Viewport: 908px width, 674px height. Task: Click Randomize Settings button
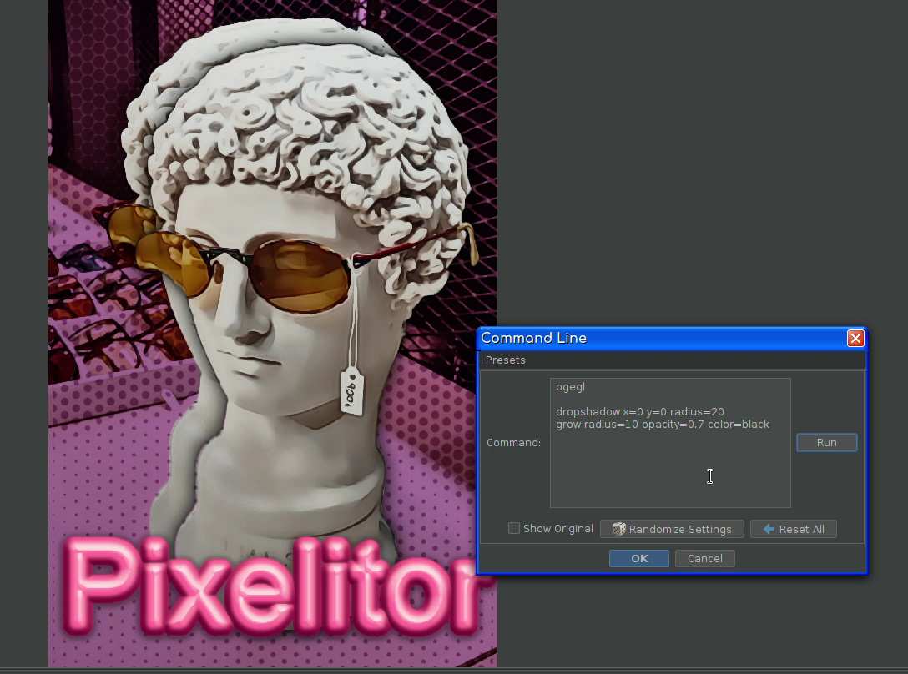tap(672, 529)
